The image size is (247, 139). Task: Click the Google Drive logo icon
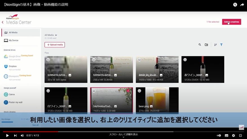coord(6,56)
